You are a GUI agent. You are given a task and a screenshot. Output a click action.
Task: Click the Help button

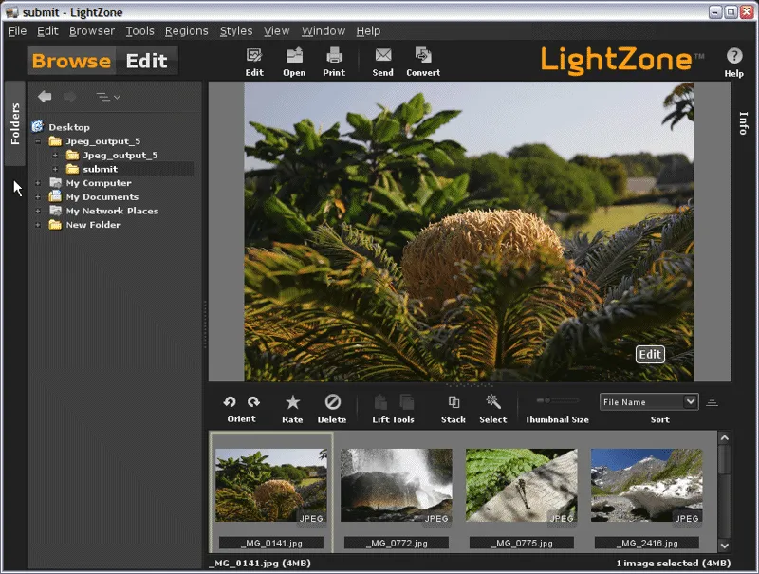pos(734,59)
